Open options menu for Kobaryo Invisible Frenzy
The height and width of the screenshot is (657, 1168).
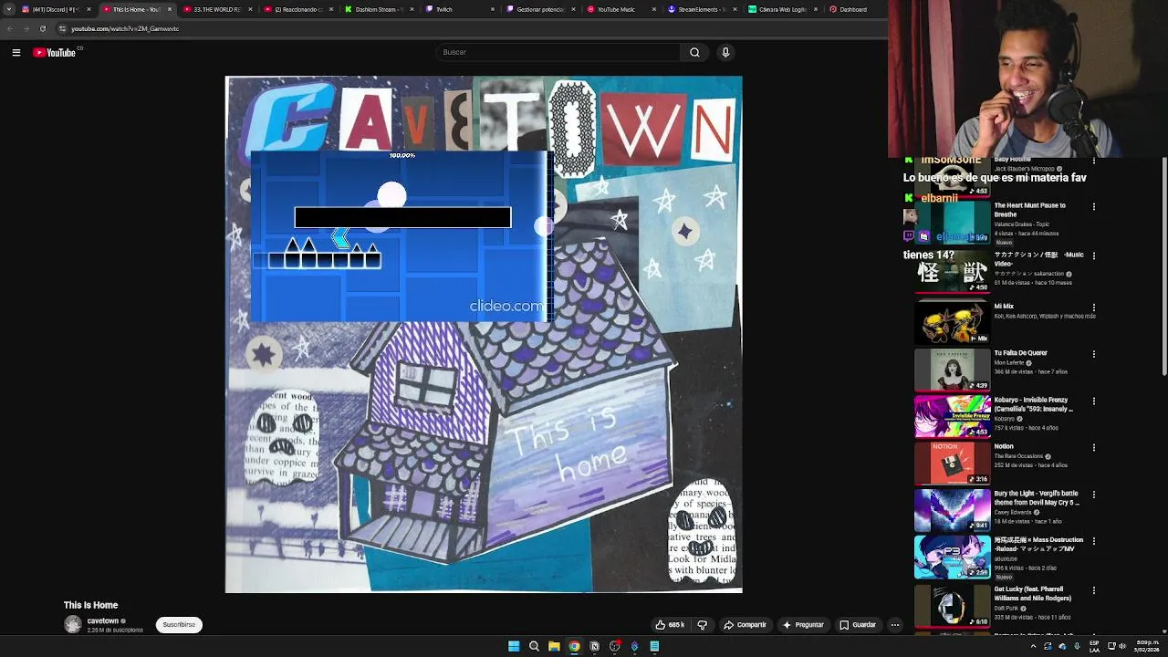1093,401
